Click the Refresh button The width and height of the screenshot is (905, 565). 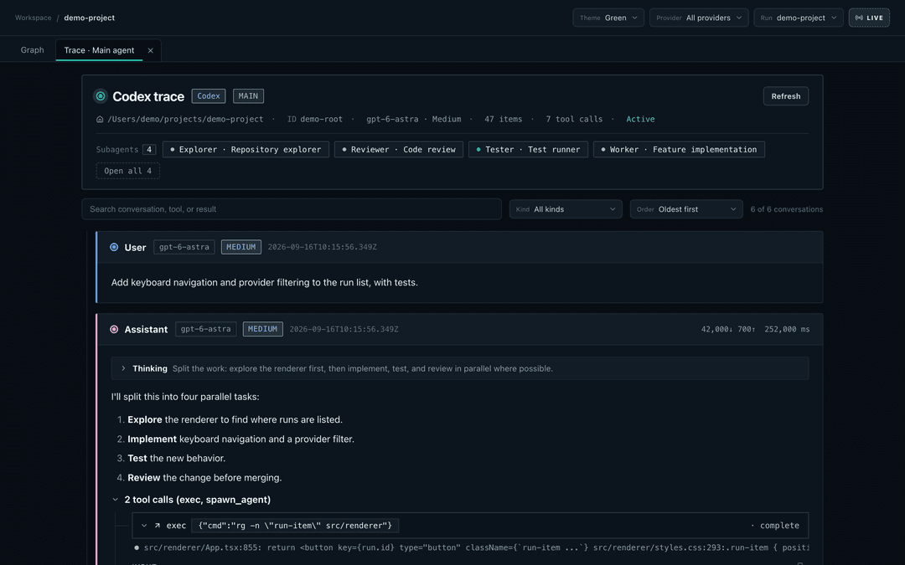[785, 96]
